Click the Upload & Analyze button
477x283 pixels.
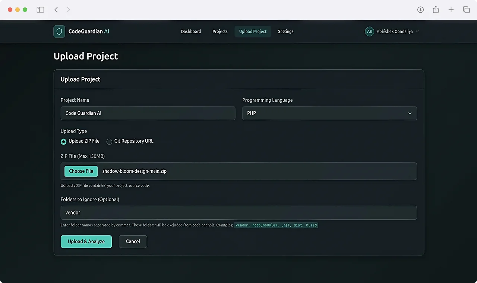[86, 242]
